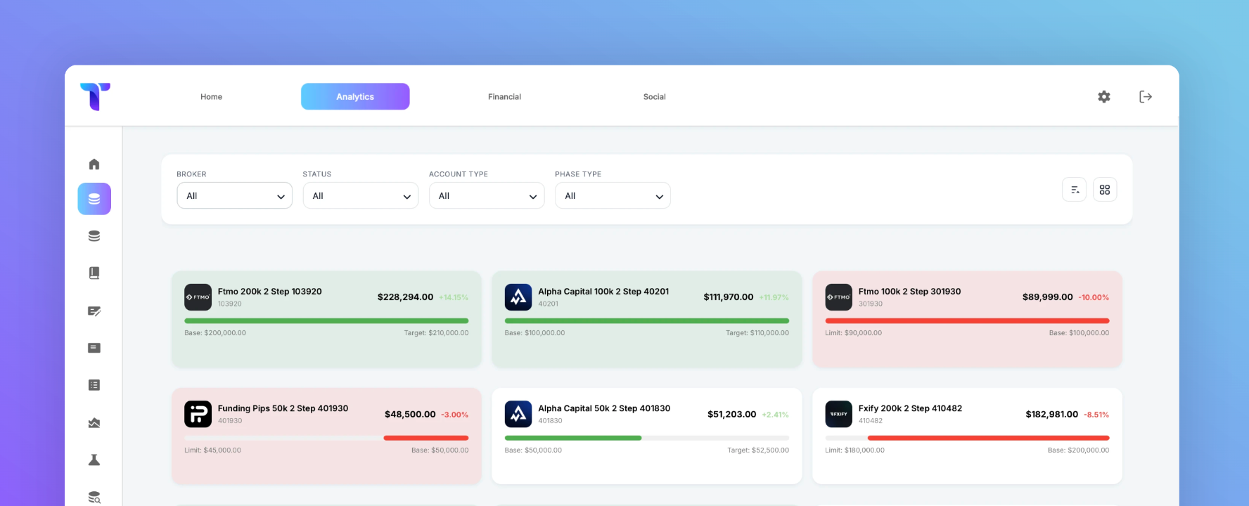Open the Status filter dropdown
The image size is (1249, 506).
point(361,196)
